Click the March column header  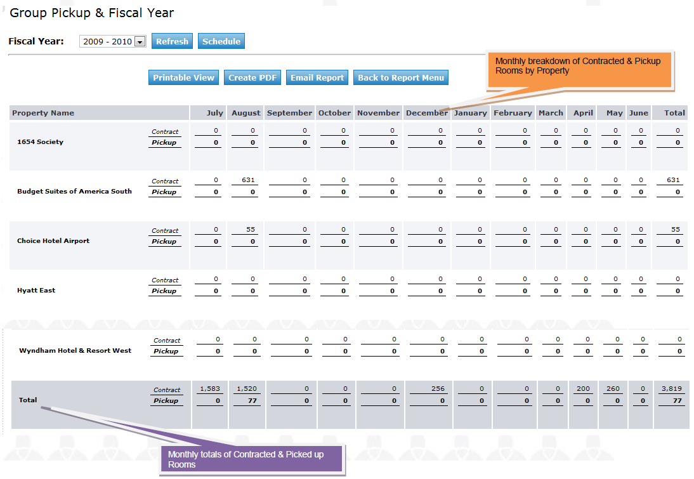point(551,113)
